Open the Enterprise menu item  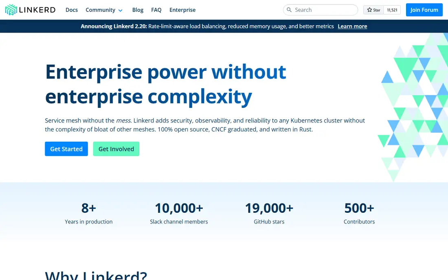pos(182,10)
